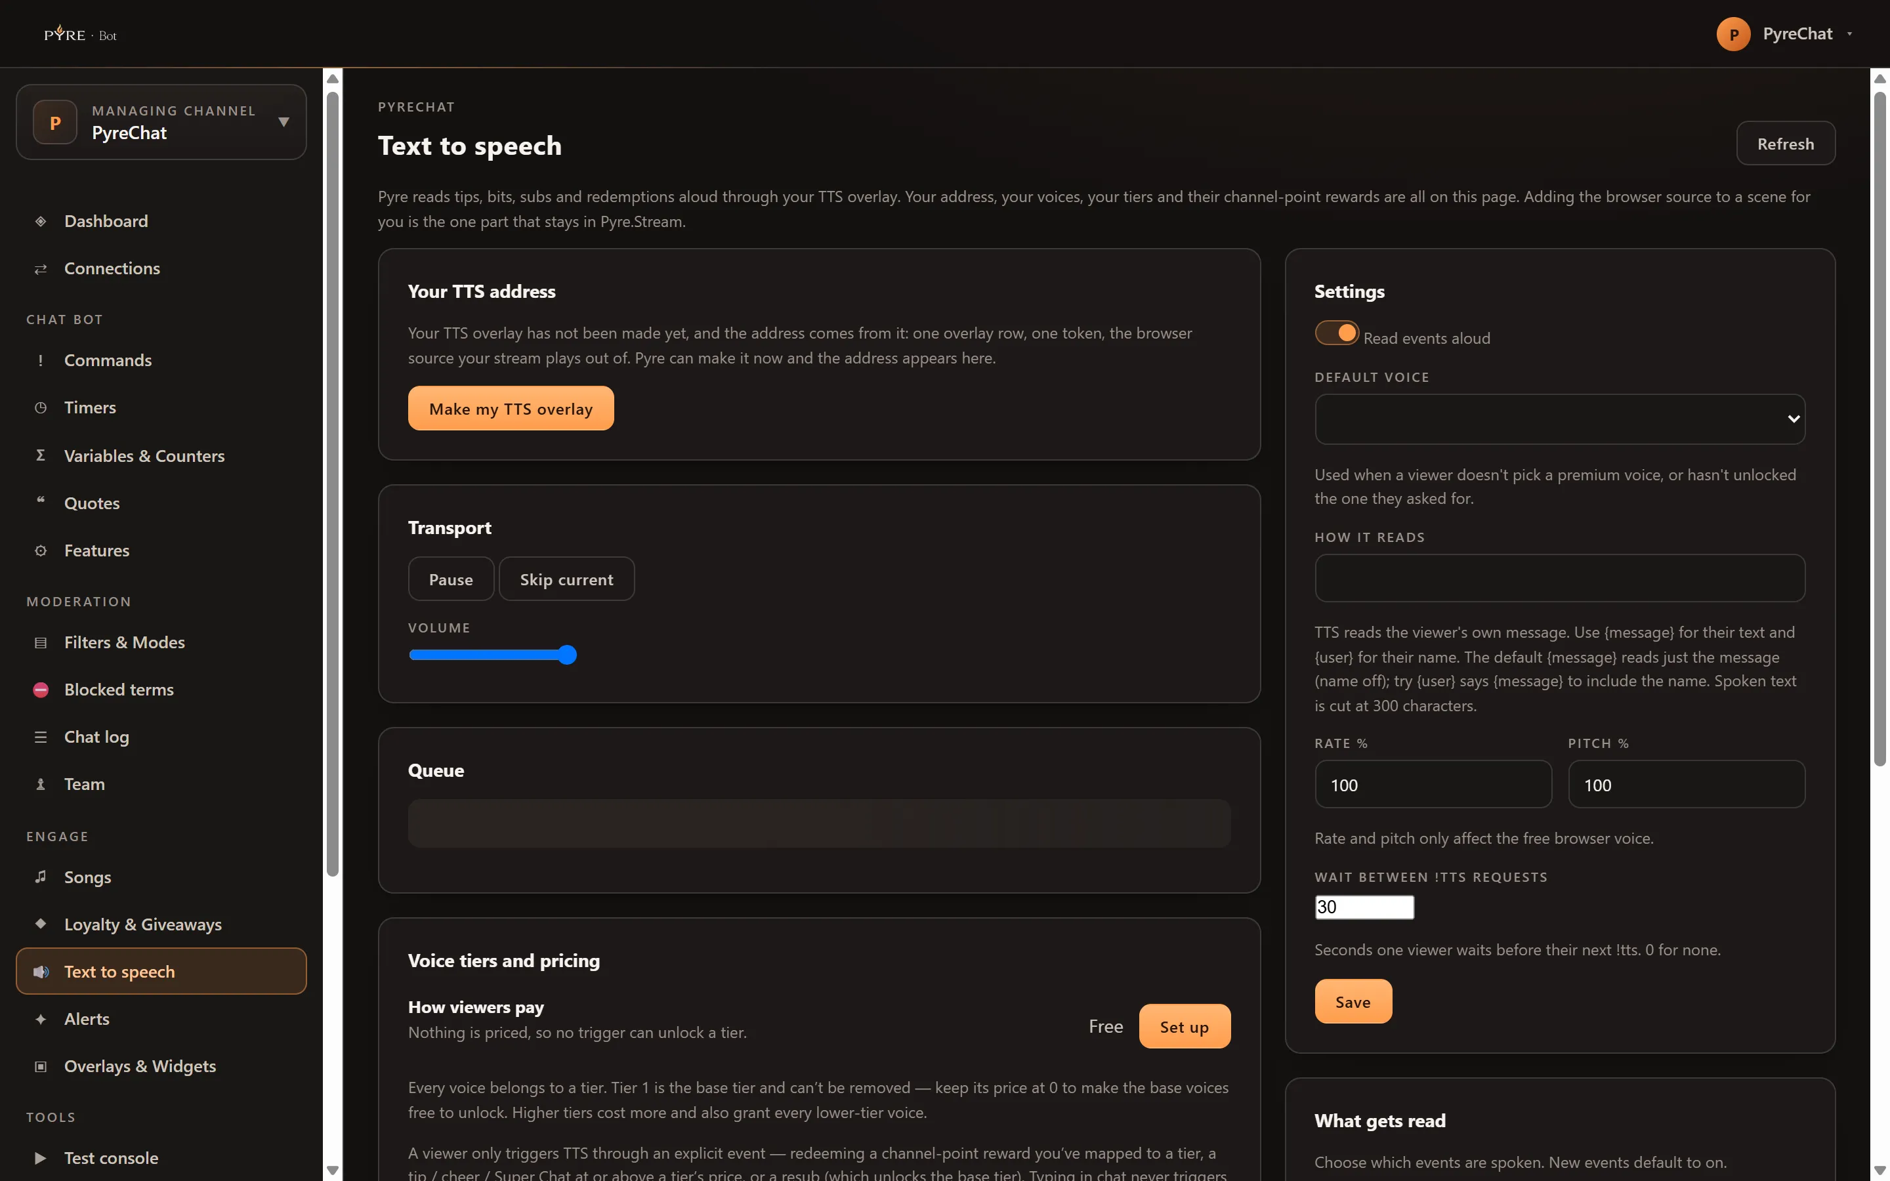Click the Quotes quotation mark icon

[x=41, y=501]
